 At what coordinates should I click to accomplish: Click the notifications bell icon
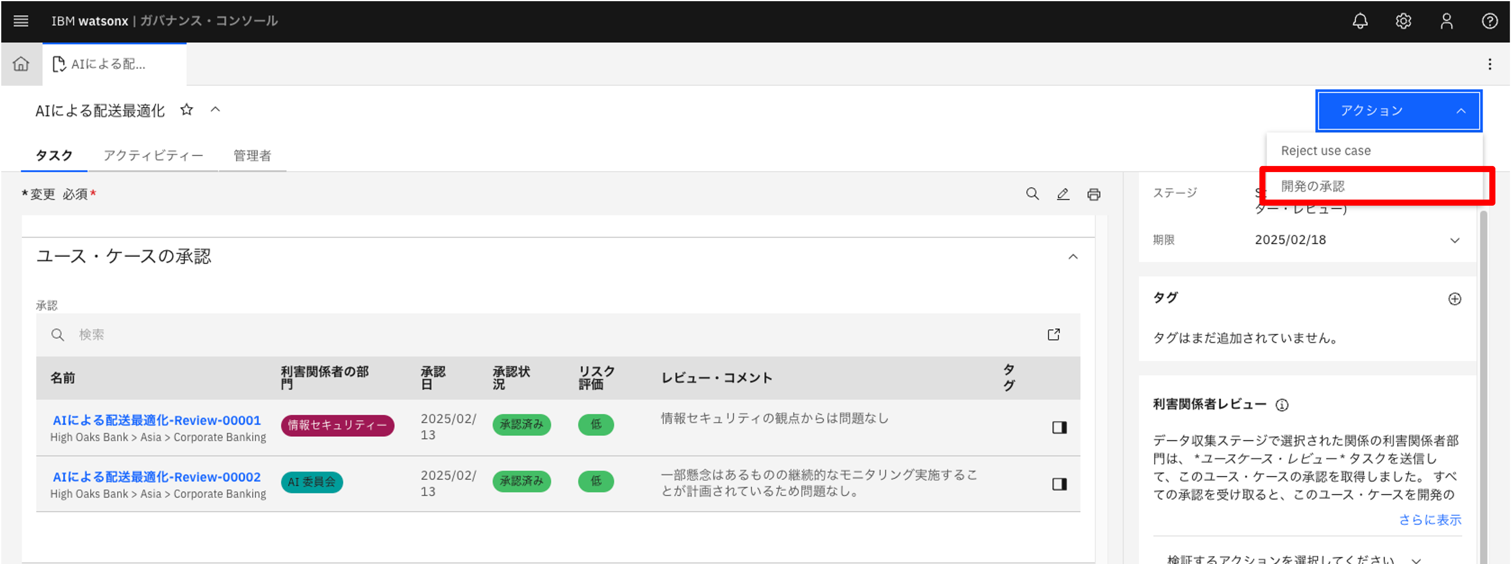(x=1360, y=21)
